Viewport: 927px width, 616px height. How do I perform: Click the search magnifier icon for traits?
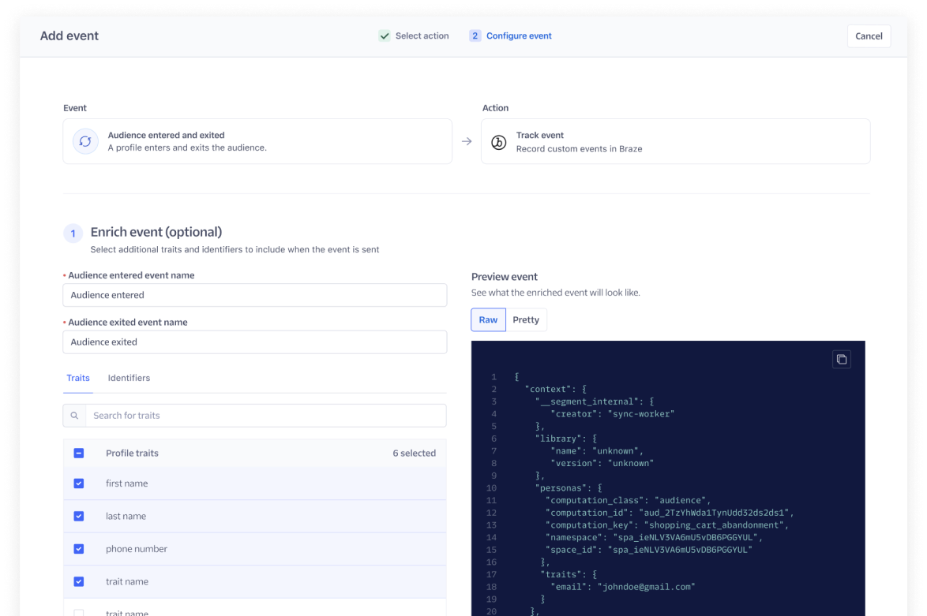click(74, 415)
